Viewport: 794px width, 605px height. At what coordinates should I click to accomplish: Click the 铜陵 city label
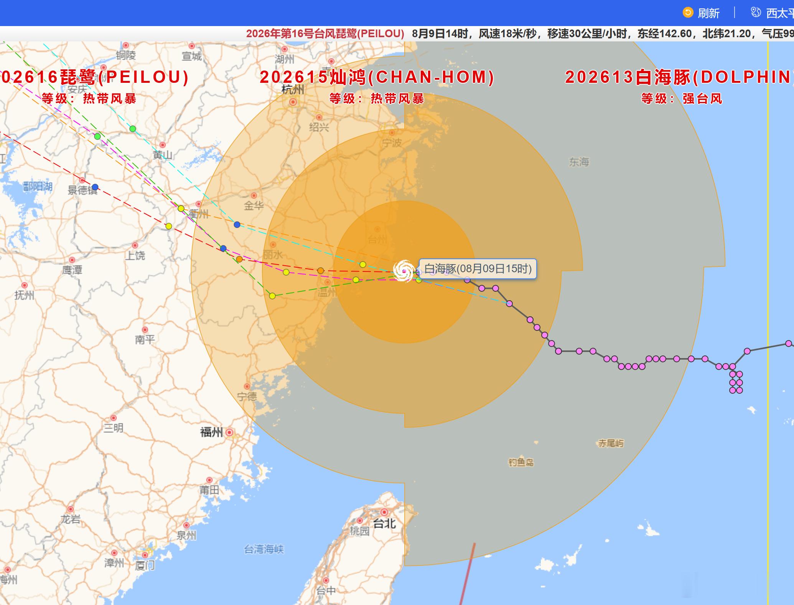point(126,56)
